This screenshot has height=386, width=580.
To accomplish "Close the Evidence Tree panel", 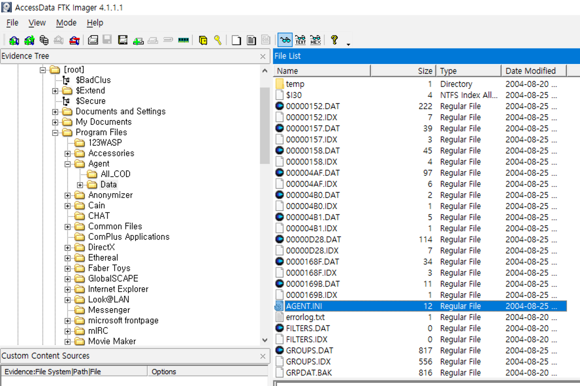I will 263,56.
